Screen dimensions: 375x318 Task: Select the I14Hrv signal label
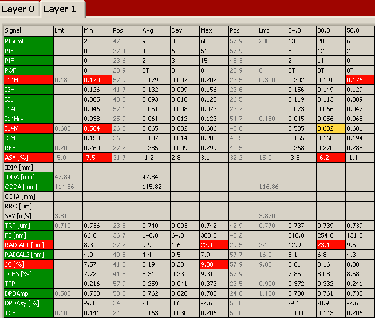click(x=29, y=119)
